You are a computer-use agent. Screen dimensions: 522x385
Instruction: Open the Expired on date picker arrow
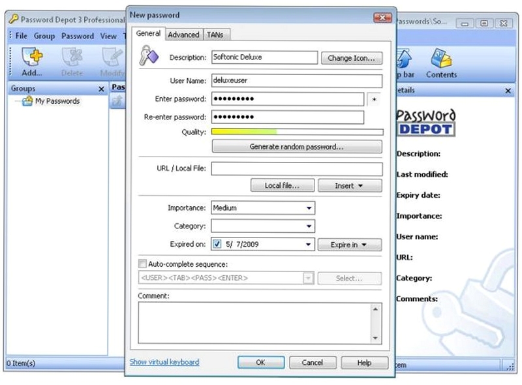point(308,245)
